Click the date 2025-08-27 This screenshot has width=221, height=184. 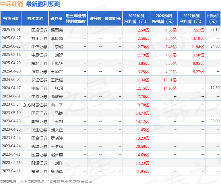11,38
